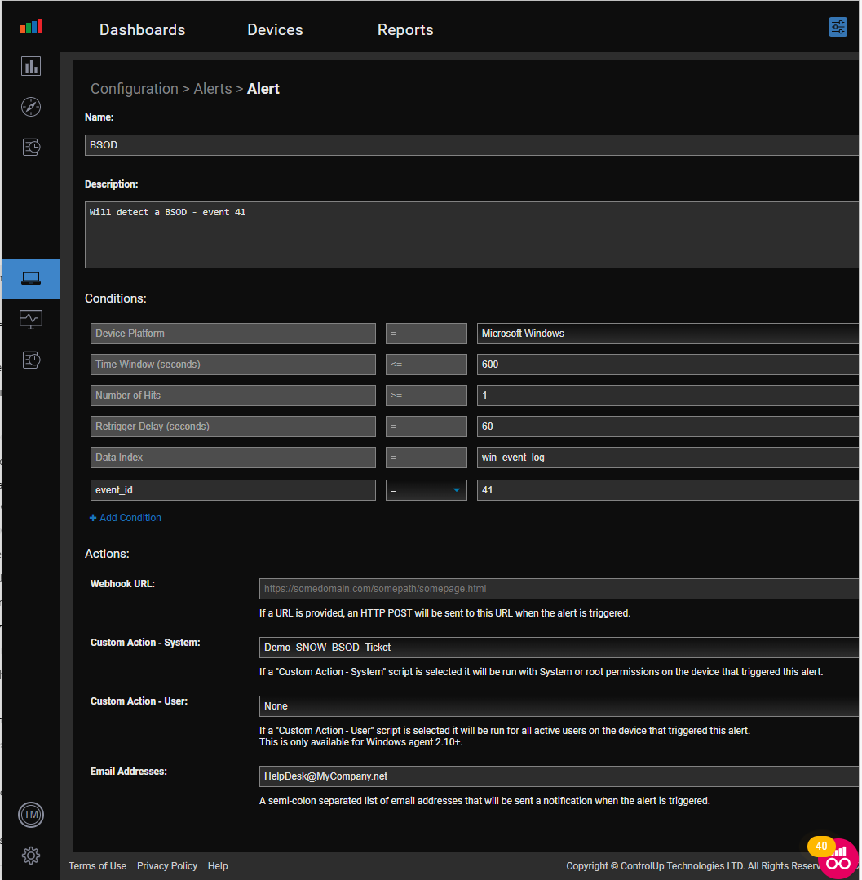This screenshot has width=862, height=880.
Task: Open Terms of Use link
Action: click(x=97, y=866)
